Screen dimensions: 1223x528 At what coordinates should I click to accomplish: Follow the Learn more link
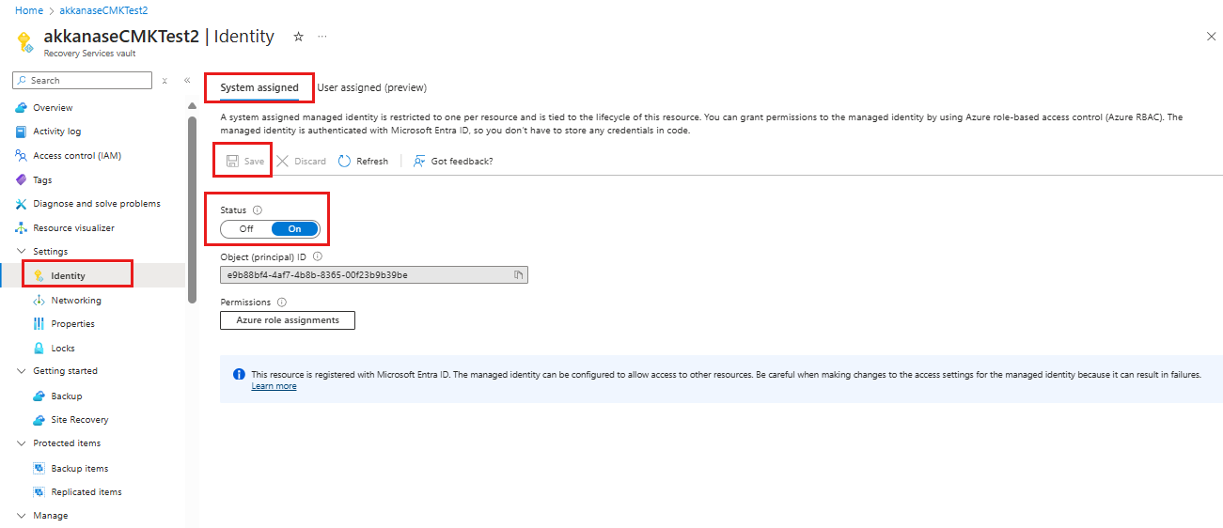click(x=274, y=386)
